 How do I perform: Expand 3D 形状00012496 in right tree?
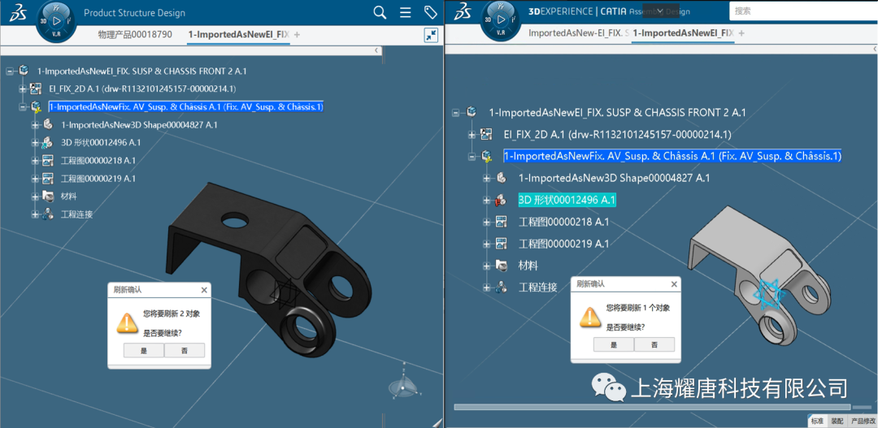[x=487, y=200]
